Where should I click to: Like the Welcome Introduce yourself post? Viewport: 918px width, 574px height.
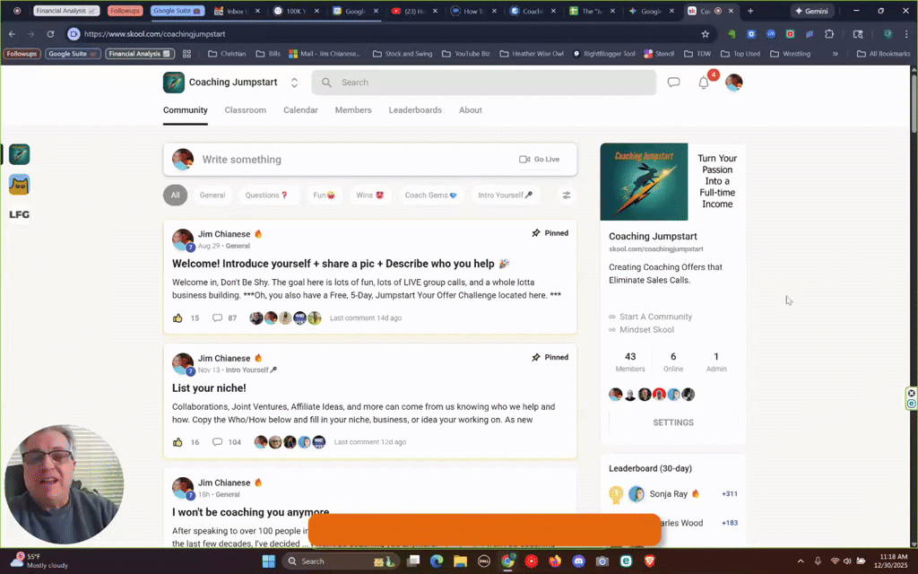click(x=178, y=318)
